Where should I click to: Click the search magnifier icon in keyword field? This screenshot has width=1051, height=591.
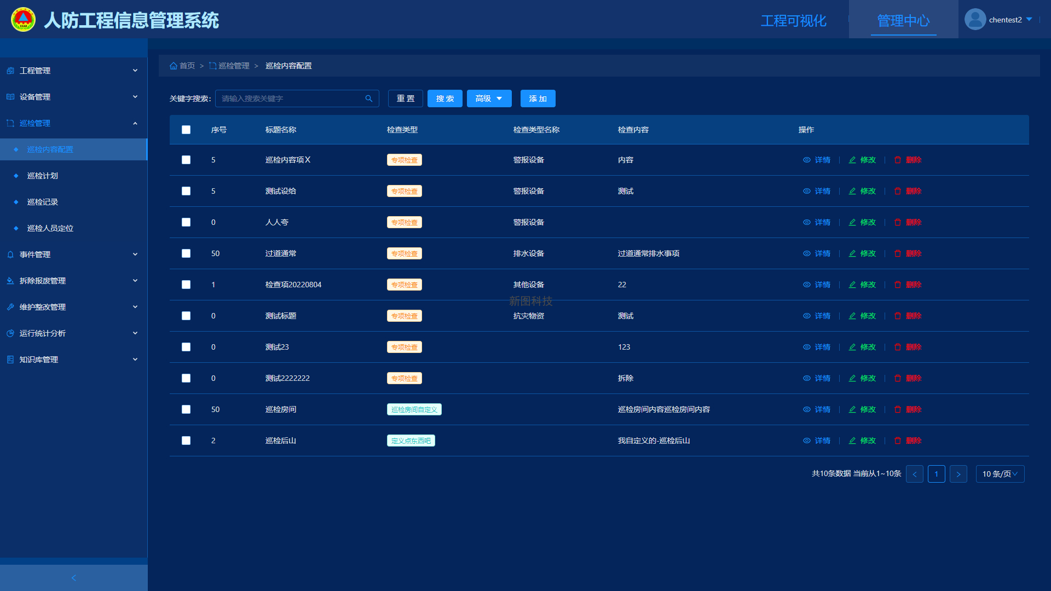tap(369, 99)
